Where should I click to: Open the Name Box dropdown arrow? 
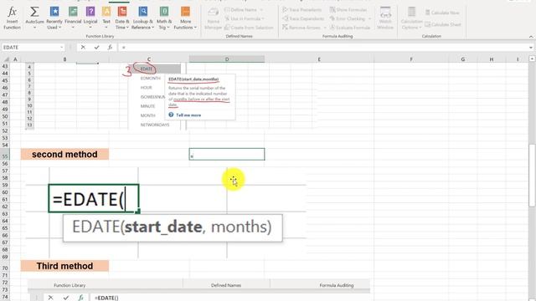click(61, 48)
